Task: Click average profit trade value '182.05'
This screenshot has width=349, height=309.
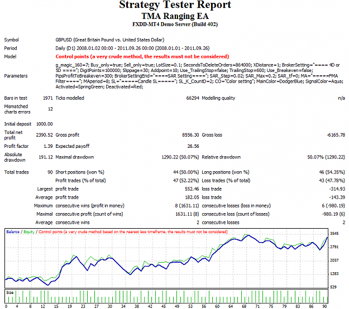Action: tap(192, 197)
